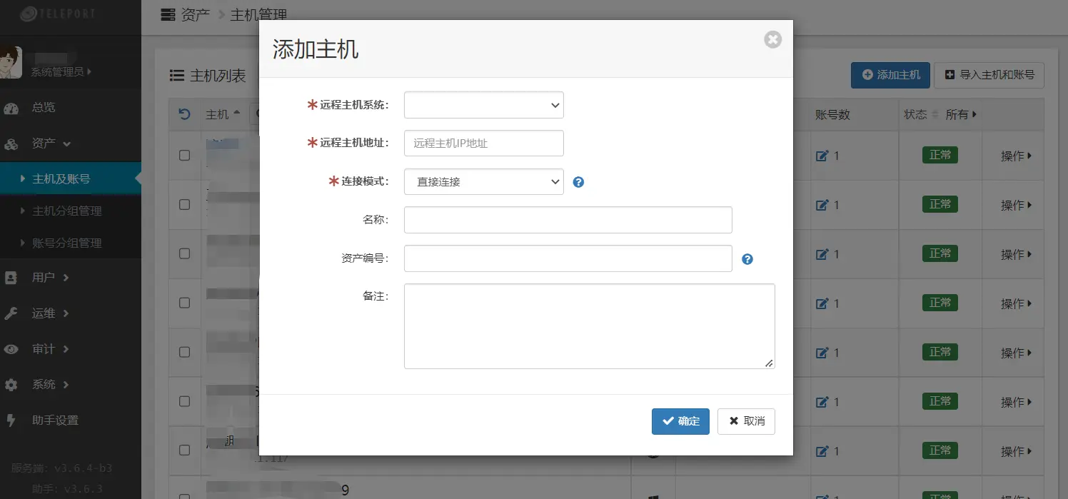Viewport: 1068px width, 499px height.
Task: Click the 确定 confirm button
Action: tap(680, 421)
